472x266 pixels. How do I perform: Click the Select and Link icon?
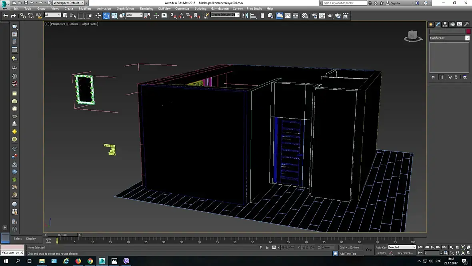23,16
